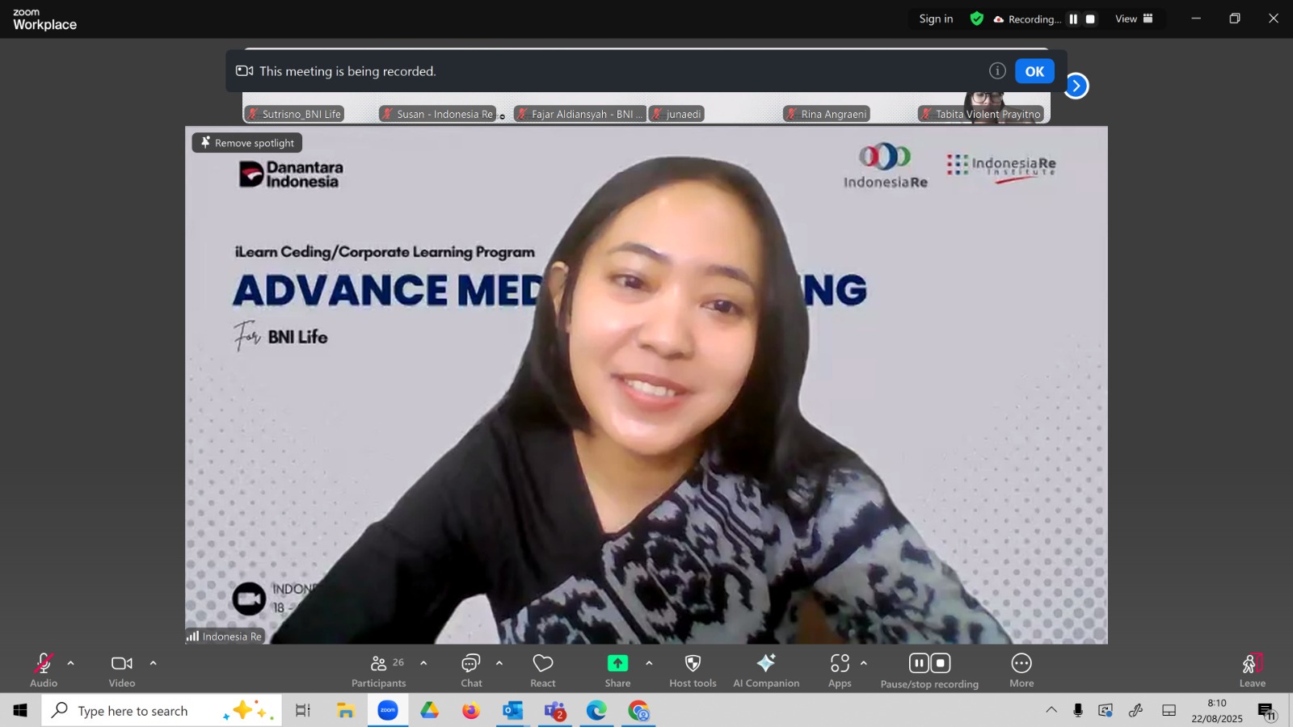1293x727 pixels.
Task: Open the Apps panel
Action: point(840,670)
